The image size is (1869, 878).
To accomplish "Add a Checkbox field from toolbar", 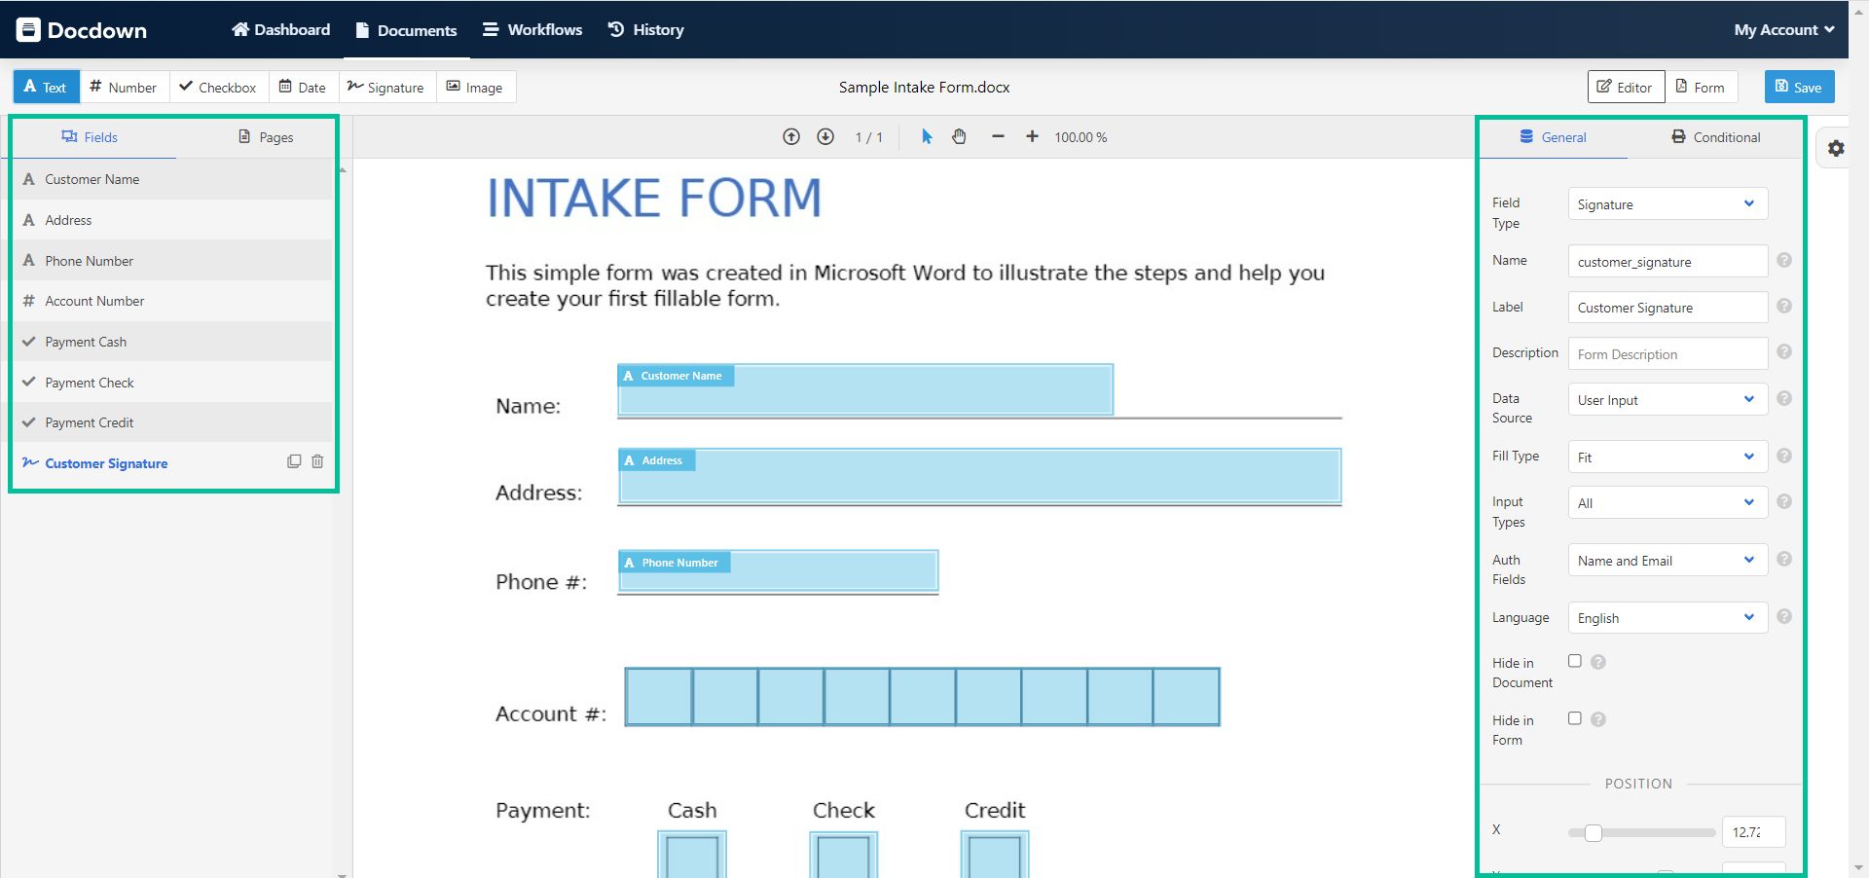I will click(x=218, y=87).
